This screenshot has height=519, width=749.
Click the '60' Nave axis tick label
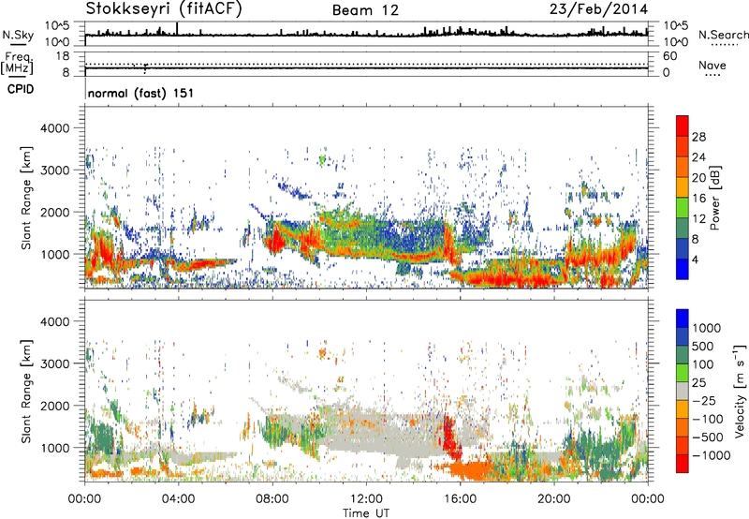tap(669, 55)
